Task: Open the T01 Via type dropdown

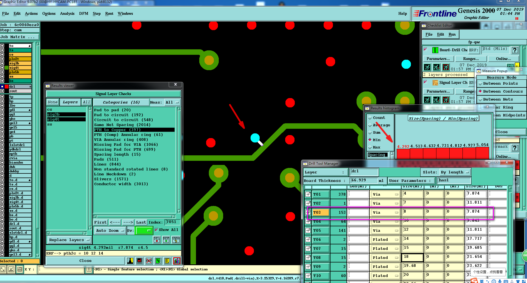Action: [385, 195]
